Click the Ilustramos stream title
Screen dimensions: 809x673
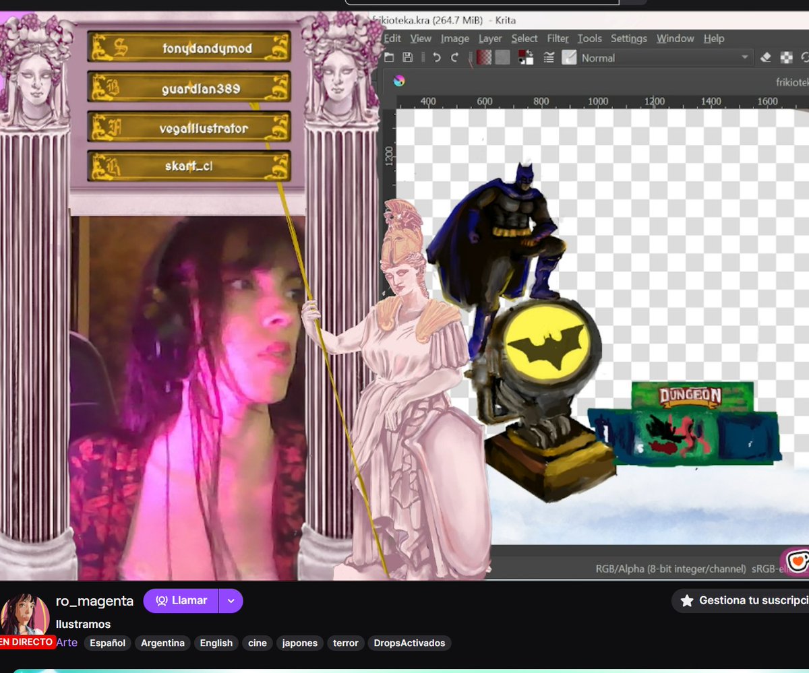[84, 624]
